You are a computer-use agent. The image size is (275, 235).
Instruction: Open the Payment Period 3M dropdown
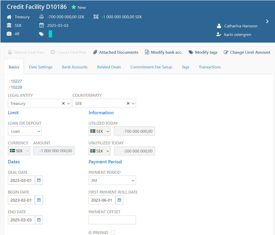[x=112, y=180]
